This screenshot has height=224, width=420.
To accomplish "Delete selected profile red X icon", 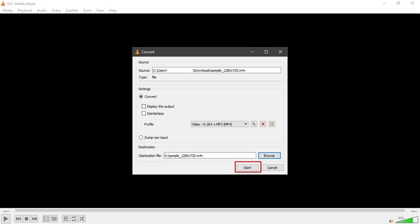I will pos(263,124).
